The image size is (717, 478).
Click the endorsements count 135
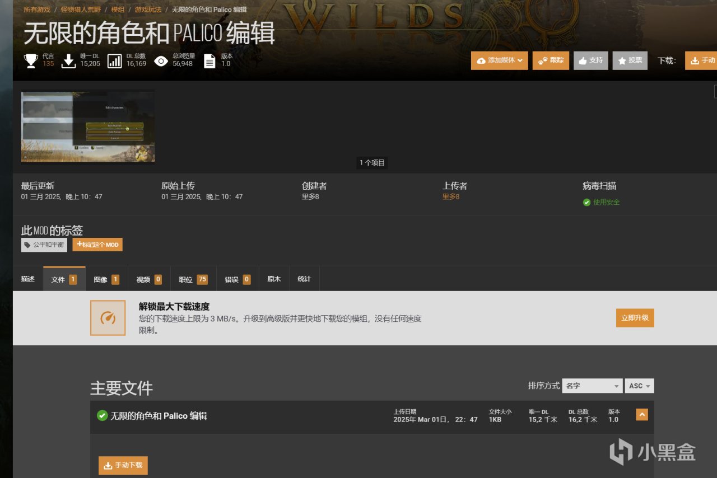coord(48,64)
